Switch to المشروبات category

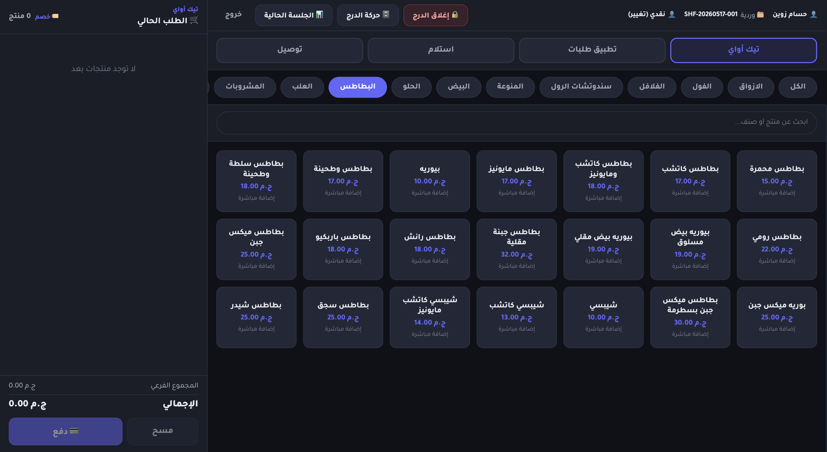[x=245, y=86]
